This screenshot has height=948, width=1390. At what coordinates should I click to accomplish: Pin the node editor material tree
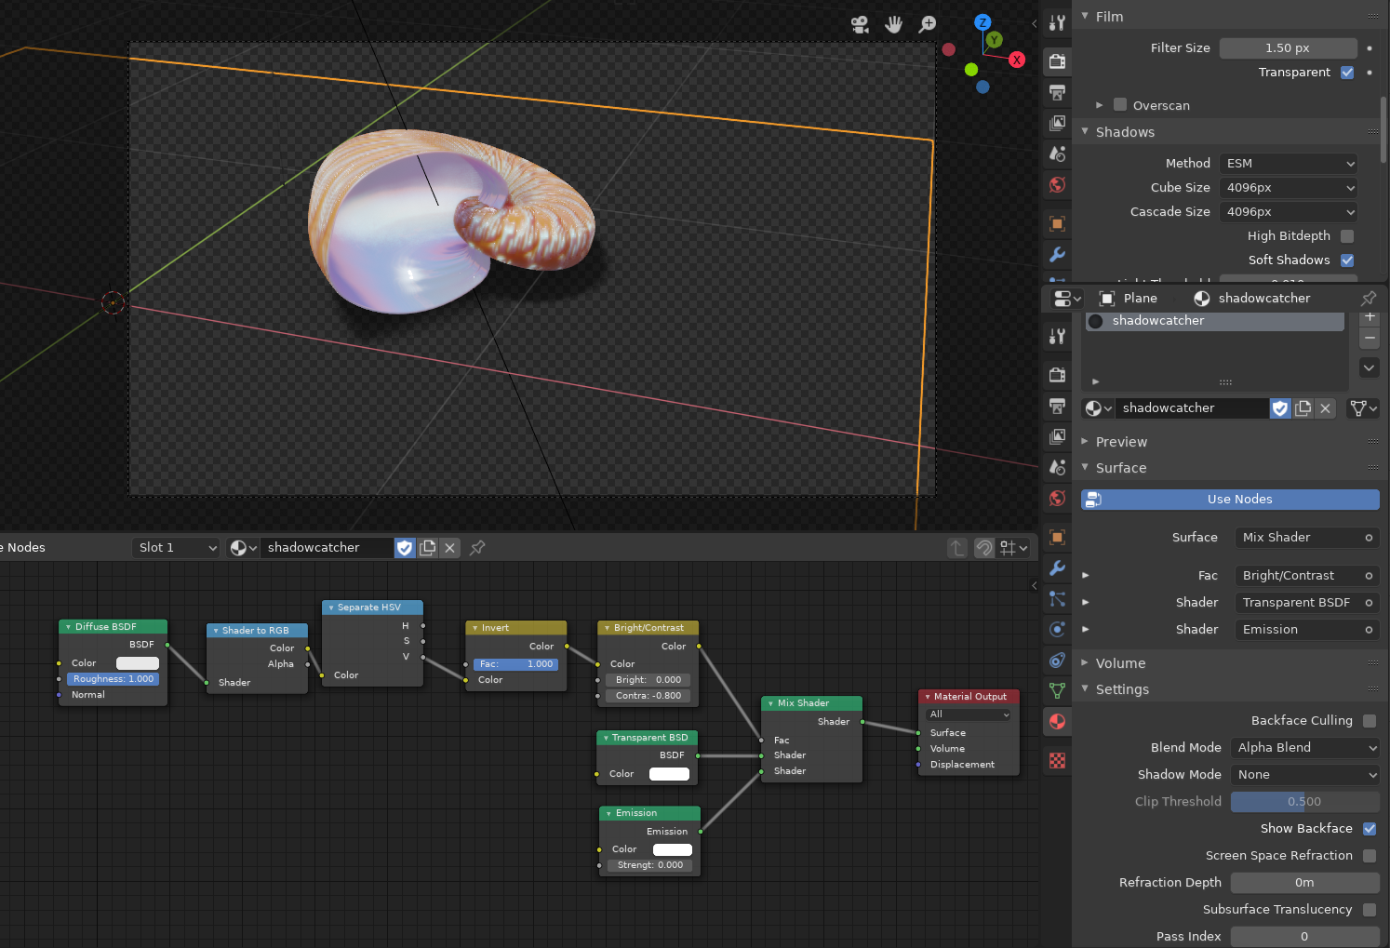477,548
